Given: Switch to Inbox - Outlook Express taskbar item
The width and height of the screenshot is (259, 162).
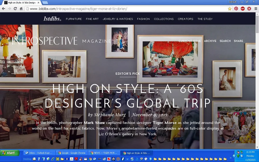Looking at the screenshot, I should click(39, 153).
